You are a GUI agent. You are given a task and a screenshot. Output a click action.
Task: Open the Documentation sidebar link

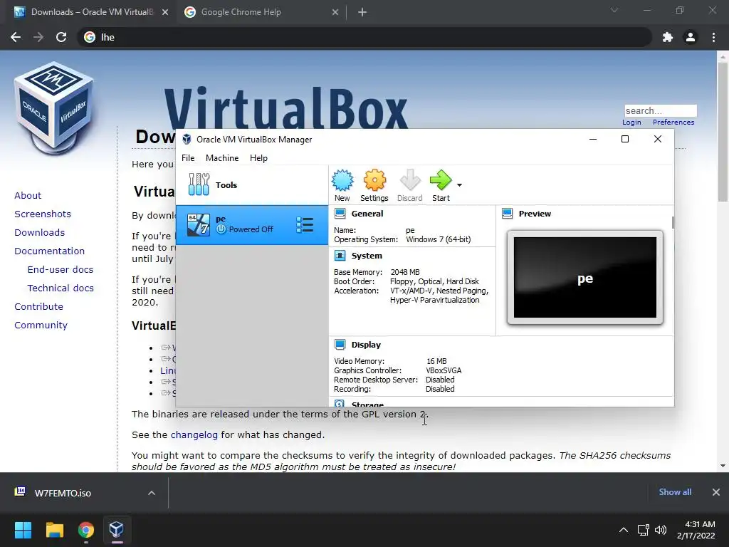(x=50, y=251)
